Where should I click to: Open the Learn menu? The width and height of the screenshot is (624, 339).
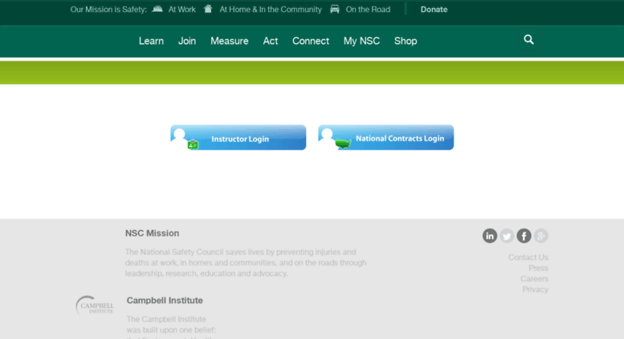tap(151, 41)
